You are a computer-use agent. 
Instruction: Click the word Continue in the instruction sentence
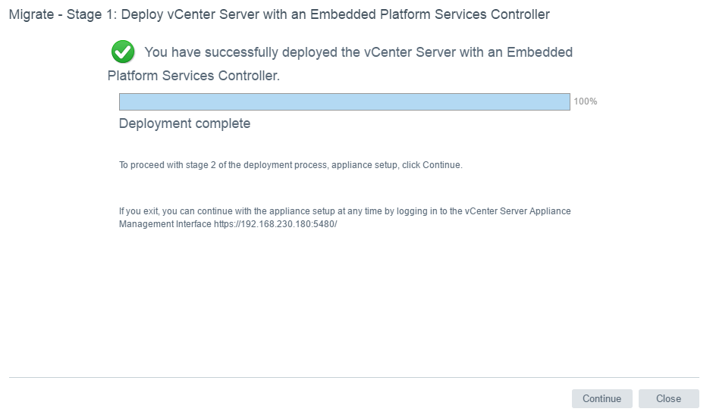click(441, 165)
